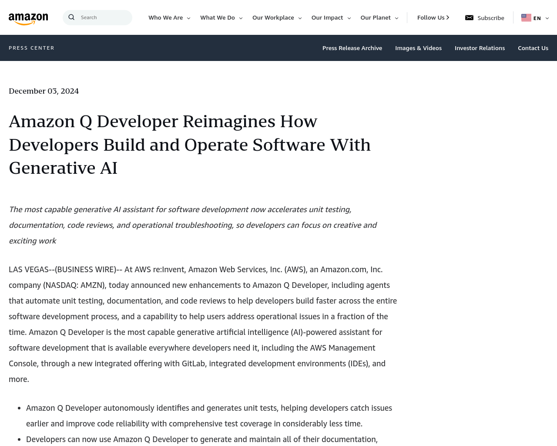Expand the Our Planet chevron
This screenshot has height=446, width=557.
pos(396,18)
